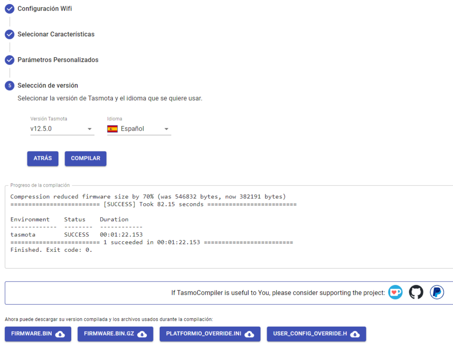Open the v12.5.0 version selector

tap(58, 129)
